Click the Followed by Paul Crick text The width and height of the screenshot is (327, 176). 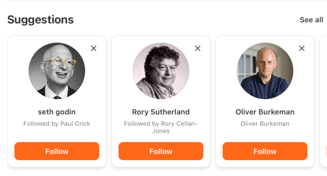[x=57, y=124]
